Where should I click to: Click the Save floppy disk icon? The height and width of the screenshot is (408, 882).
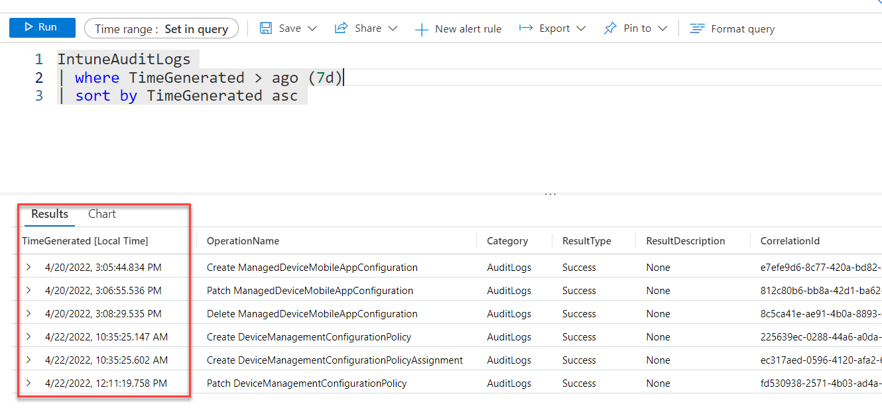click(x=266, y=28)
